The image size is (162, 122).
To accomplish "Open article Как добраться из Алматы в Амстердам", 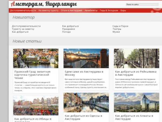I will coord(134,117).
